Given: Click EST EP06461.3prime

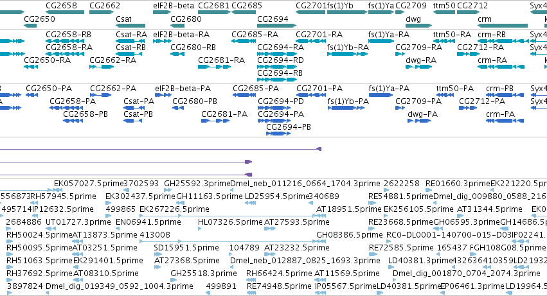Looking at the screenshot, I should (x=472, y=286).
